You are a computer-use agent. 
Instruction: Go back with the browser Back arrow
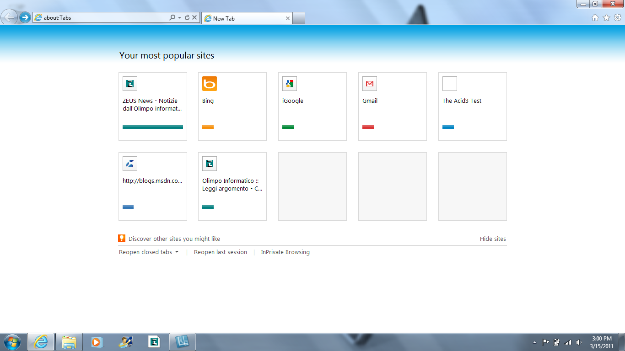pos(10,17)
